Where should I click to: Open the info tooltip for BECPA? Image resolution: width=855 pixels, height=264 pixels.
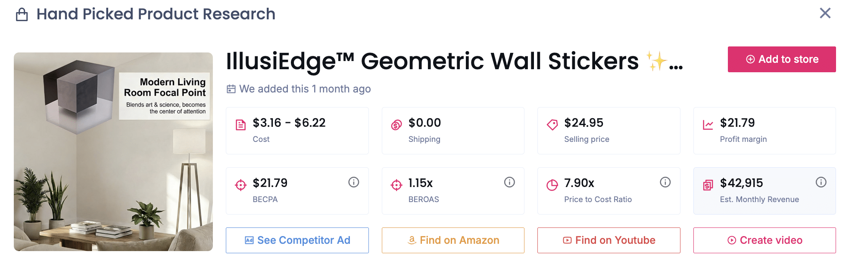354,182
